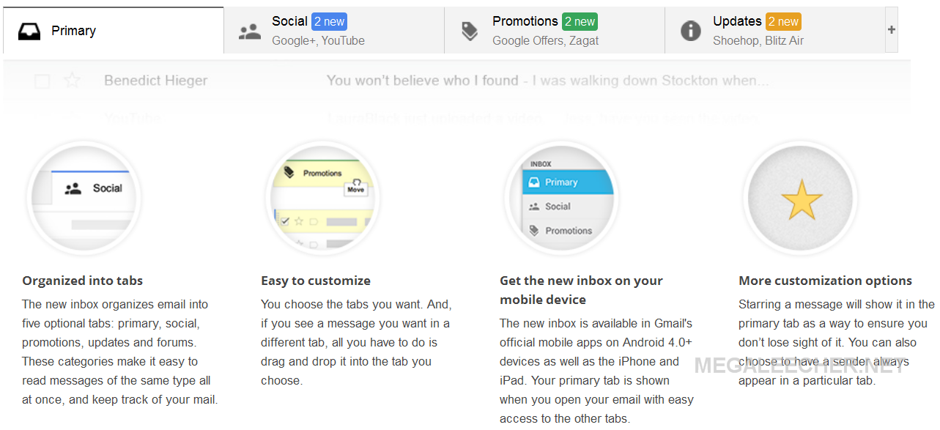Click the plus icon to add tabs
This screenshot has height=430, width=940.
coord(892,30)
